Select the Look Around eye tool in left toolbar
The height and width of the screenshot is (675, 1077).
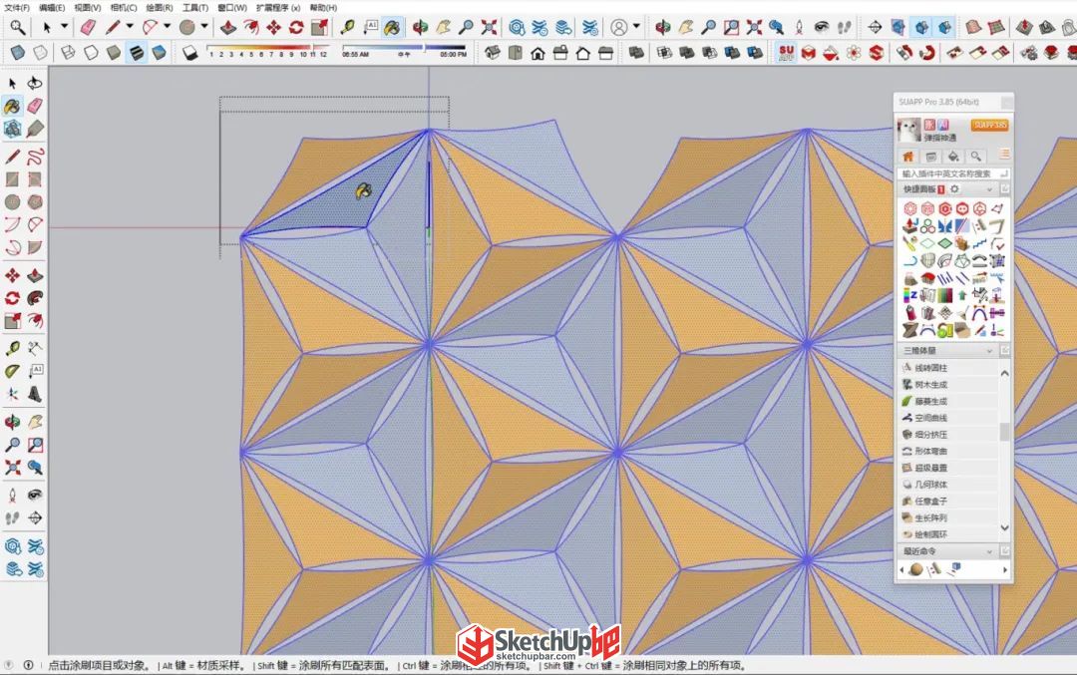[35, 496]
